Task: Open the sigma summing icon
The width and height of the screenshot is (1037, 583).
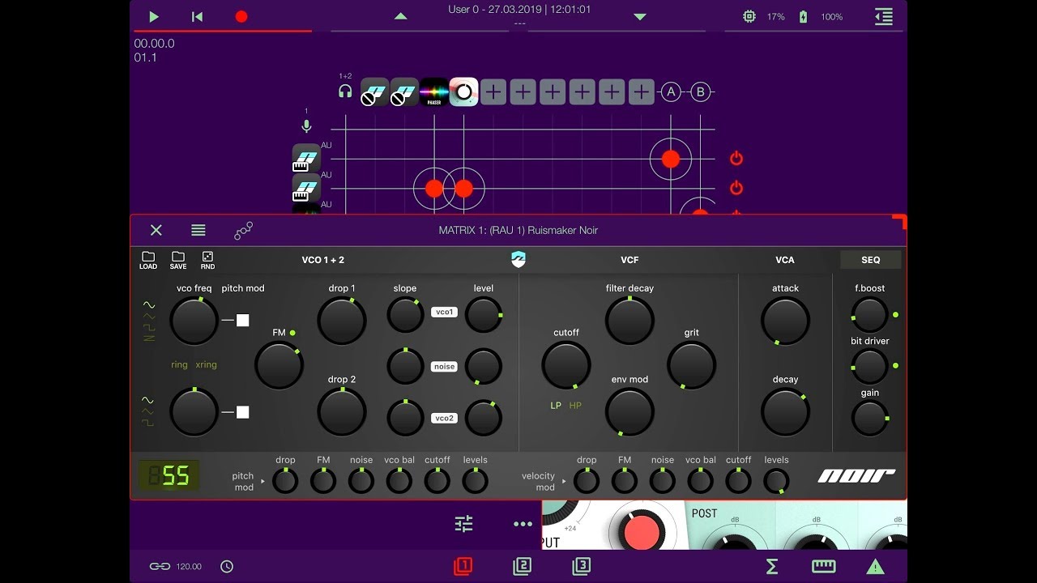Action: point(772,567)
